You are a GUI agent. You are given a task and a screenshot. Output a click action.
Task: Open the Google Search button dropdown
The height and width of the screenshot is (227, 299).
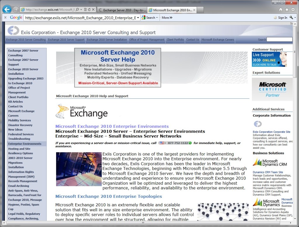pos(157,18)
